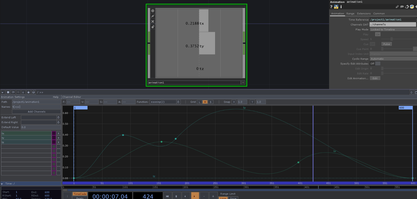Select the ty channel row
This screenshot has width=417, height=199.
coord(26,138)
